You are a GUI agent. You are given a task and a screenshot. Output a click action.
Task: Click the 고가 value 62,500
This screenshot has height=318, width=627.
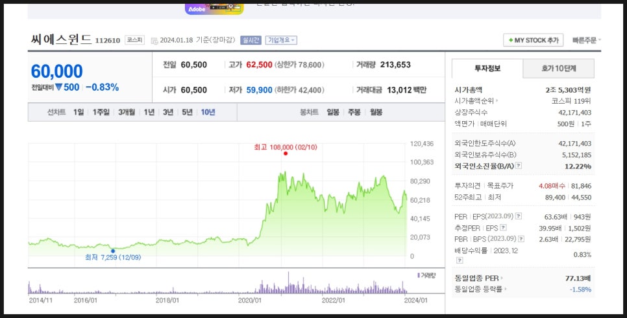pyautogui.click(x=259, y=65)
